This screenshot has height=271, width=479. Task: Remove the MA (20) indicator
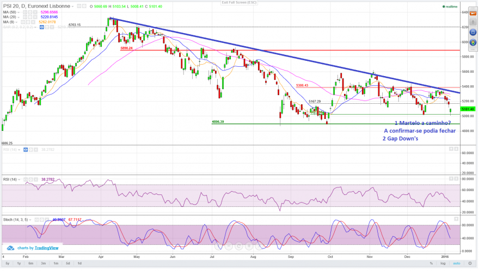pyautogui.click(x=35, y=17)
